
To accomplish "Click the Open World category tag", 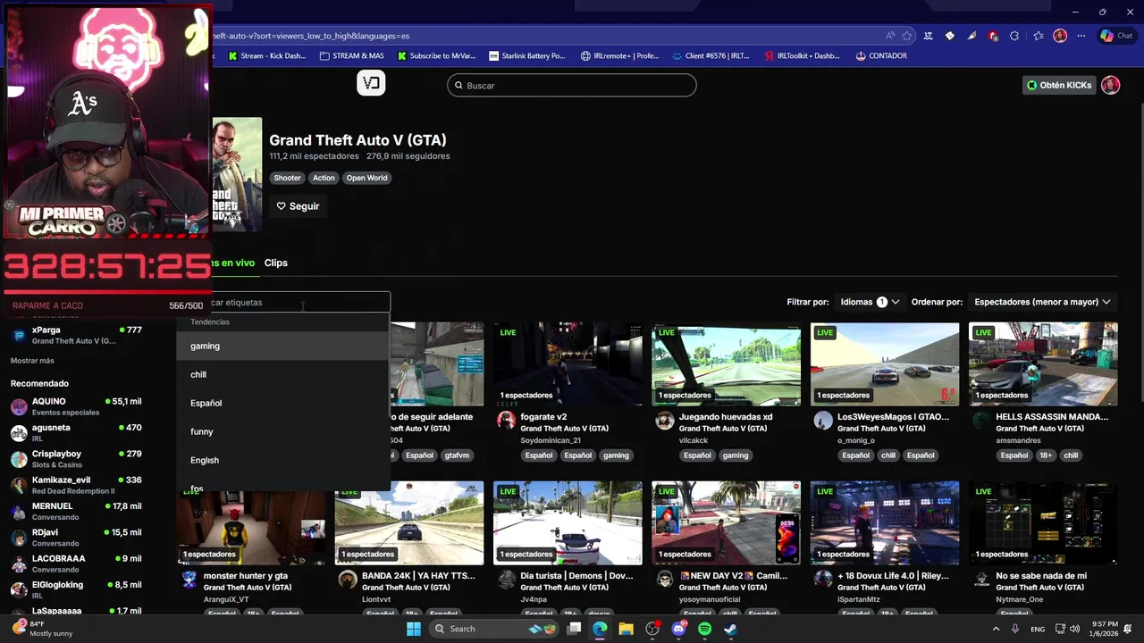I will (x=366, y=178).
